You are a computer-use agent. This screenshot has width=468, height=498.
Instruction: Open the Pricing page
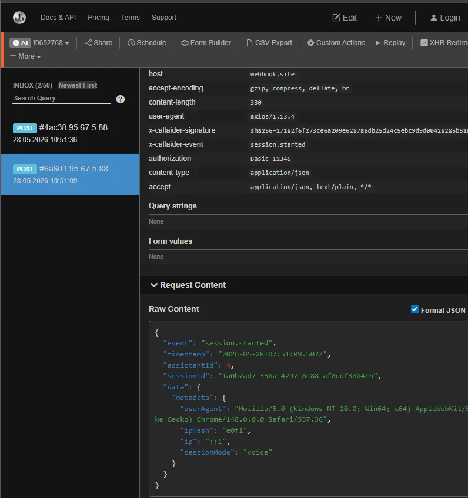click(98, 18)
